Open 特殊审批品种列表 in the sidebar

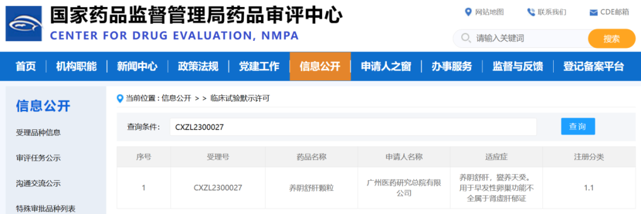pyautogui.click(x=45, y=209)
